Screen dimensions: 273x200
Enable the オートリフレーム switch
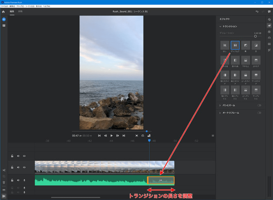pyautogui.click(x=259, y=113)
